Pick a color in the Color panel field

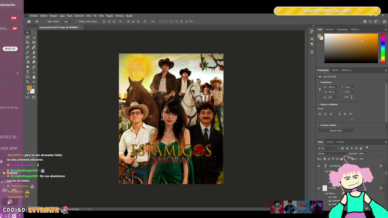click(x=351, y=48)
